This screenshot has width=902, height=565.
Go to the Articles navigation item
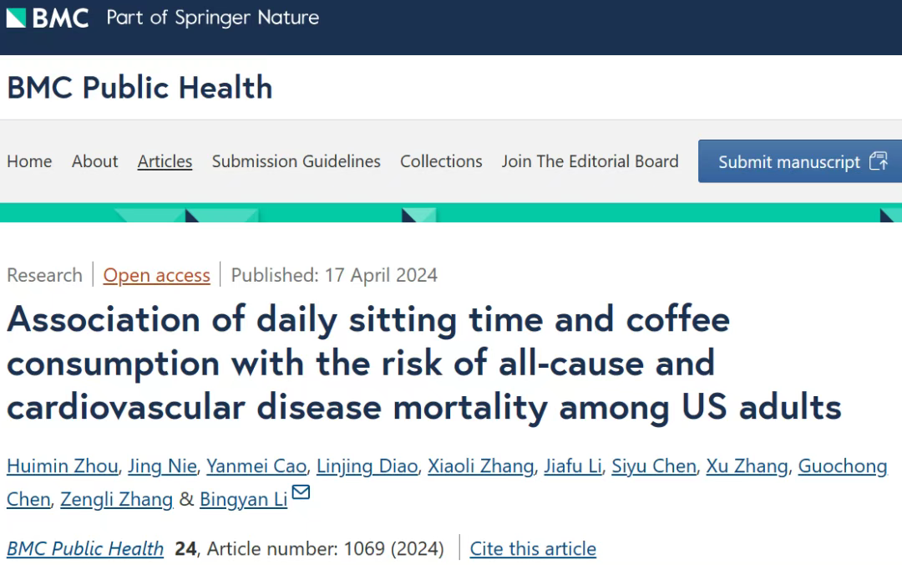(165, 161)
